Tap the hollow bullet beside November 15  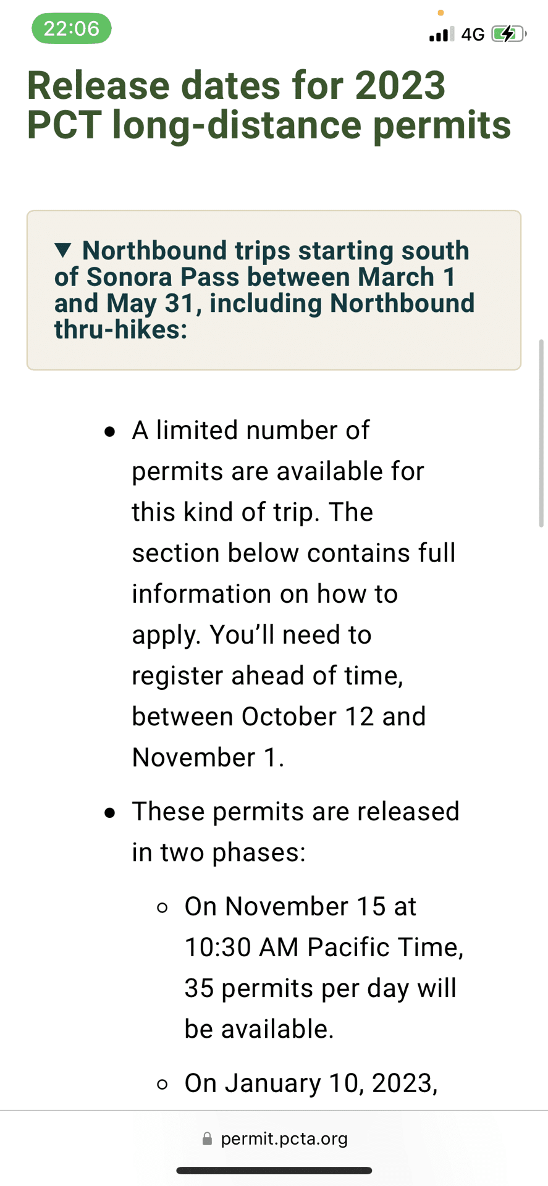(162, 907)
